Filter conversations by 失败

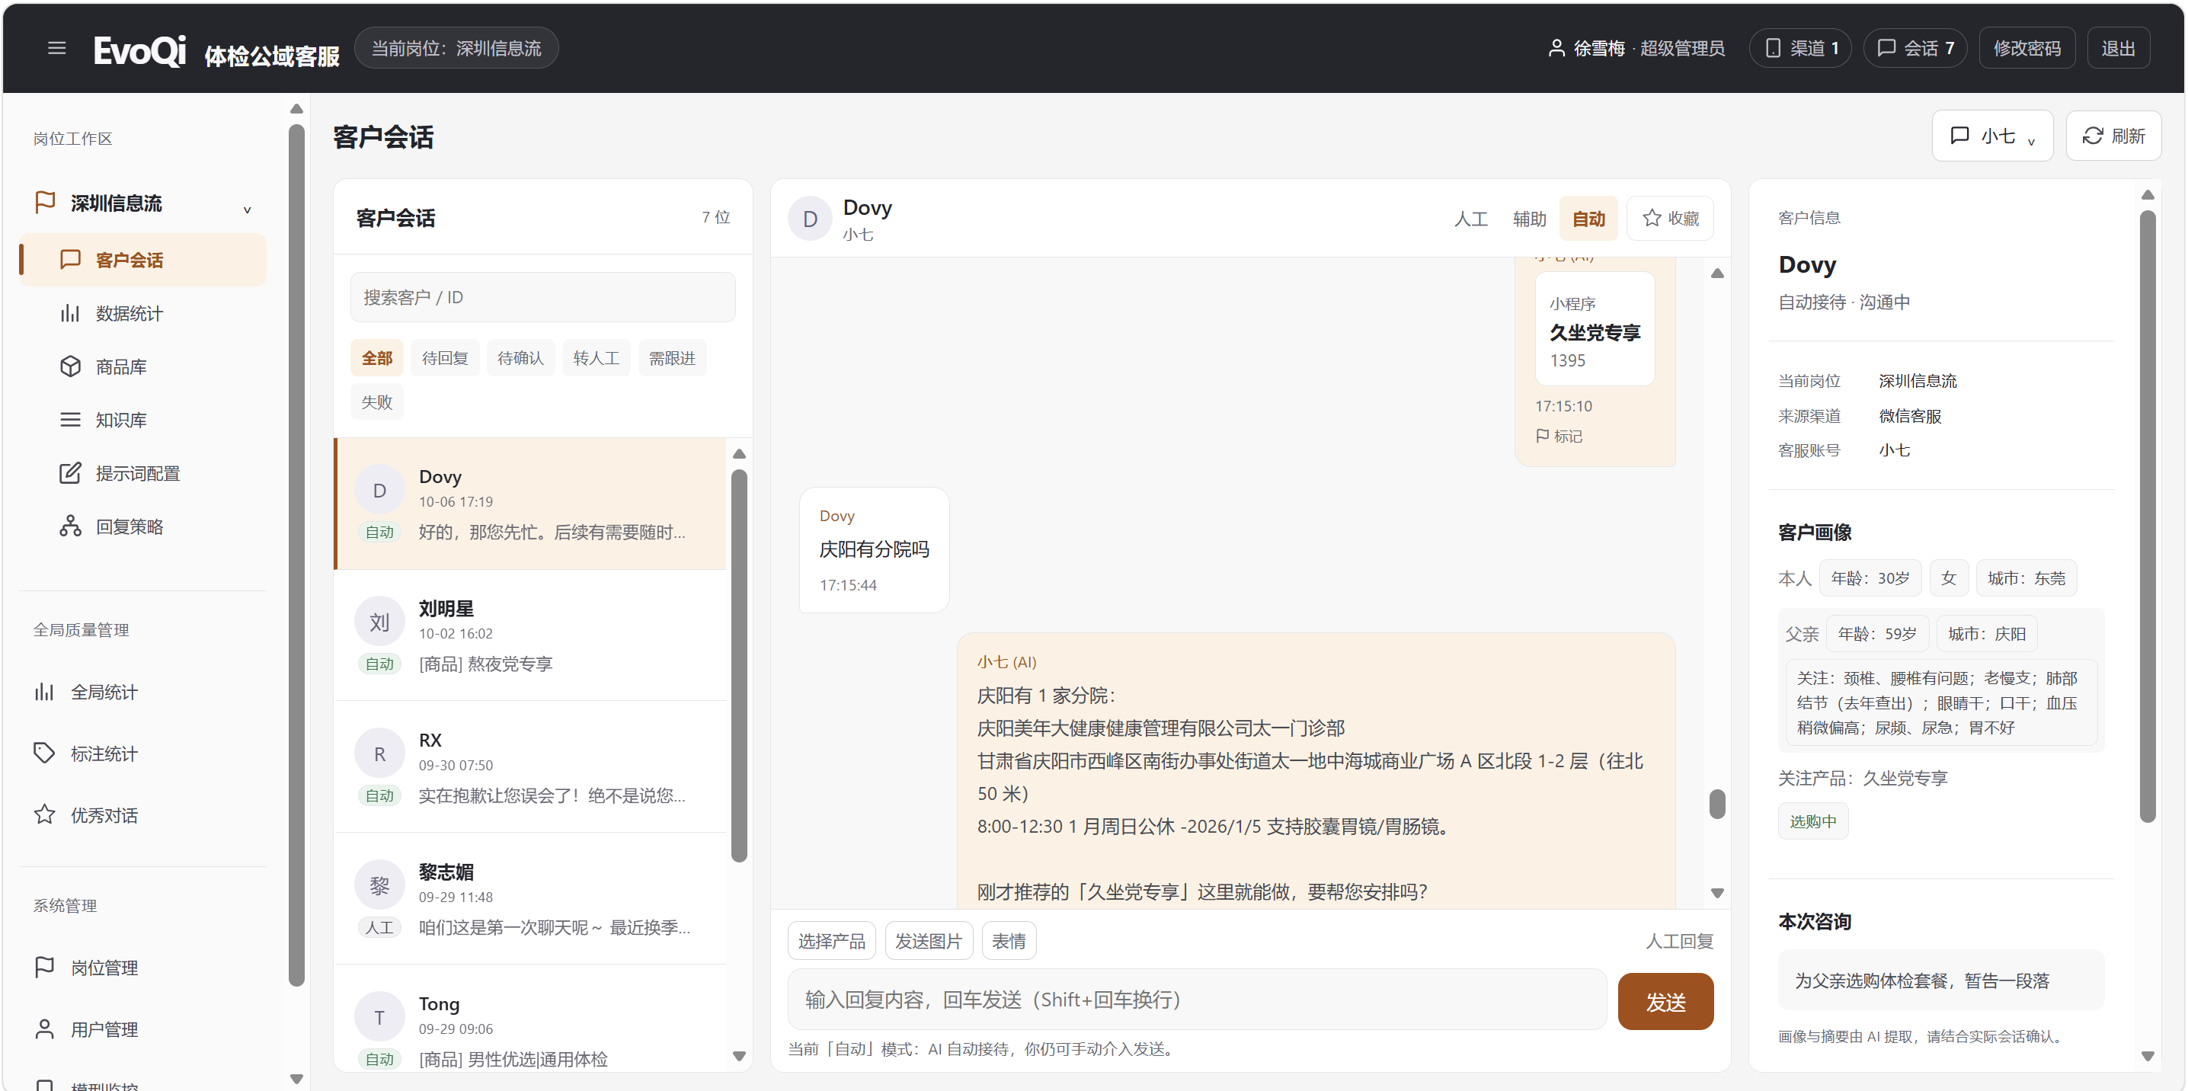(x=377, y=402)
